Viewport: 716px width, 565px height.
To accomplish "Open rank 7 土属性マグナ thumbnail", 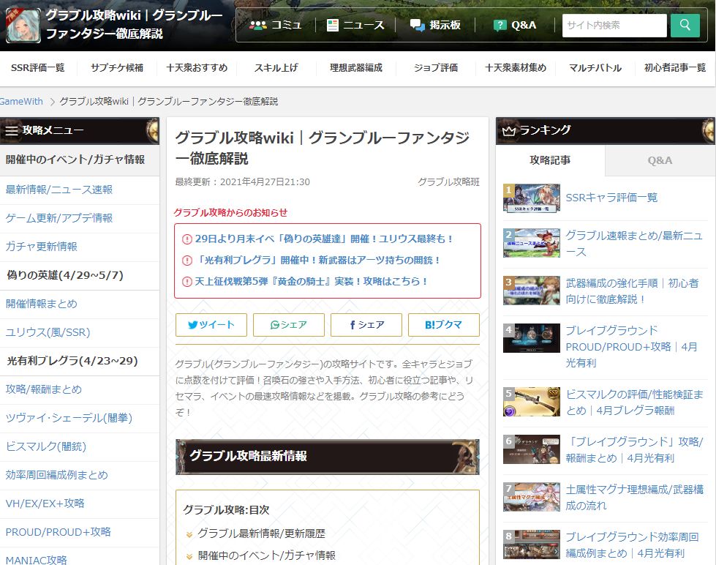I will (x=532, y=497).
